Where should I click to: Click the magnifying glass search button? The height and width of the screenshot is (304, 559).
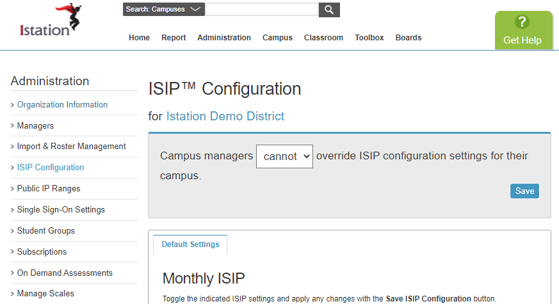pos(329,10)
